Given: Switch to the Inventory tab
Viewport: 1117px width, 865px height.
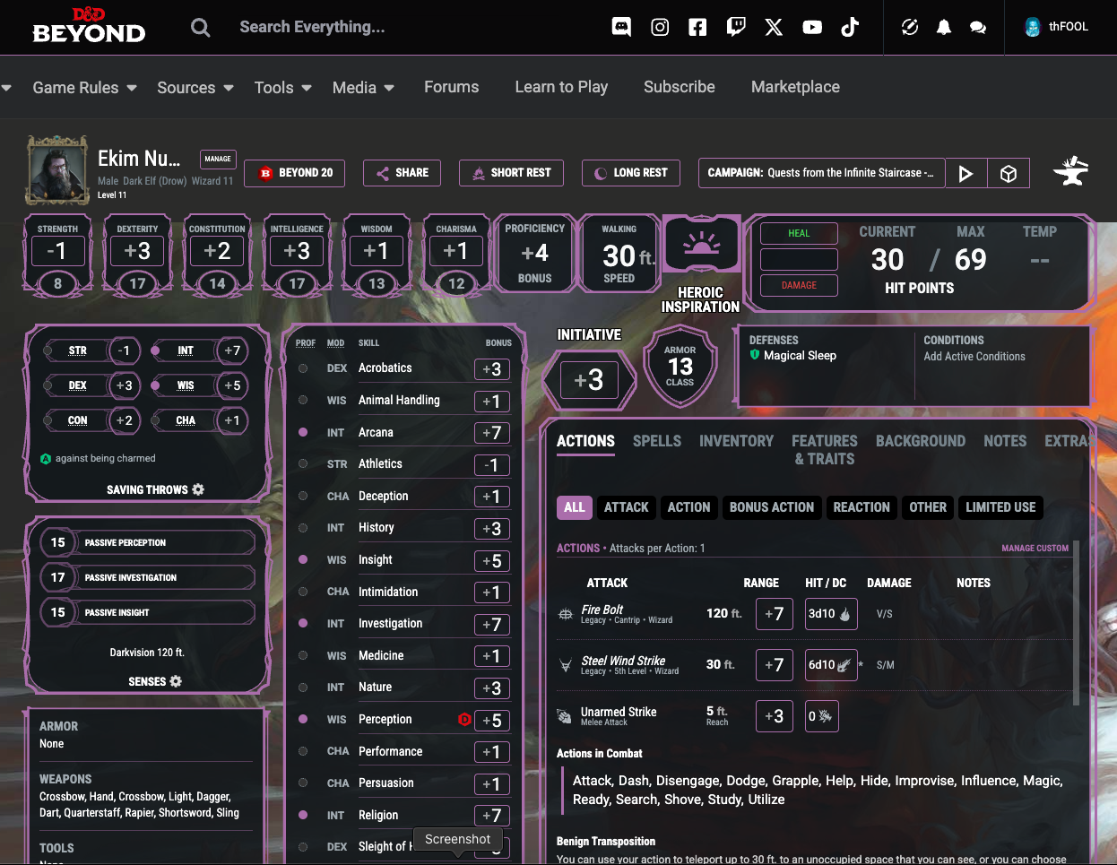Looking at the screenshot, I should point(736,441).
